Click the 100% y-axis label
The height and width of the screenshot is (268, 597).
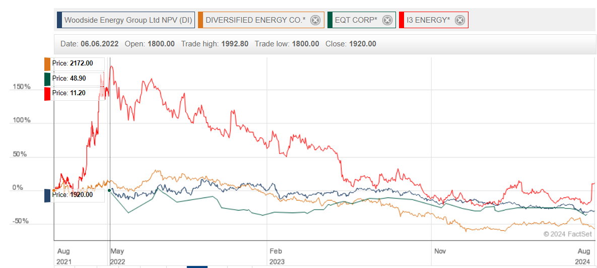(22, 121)
